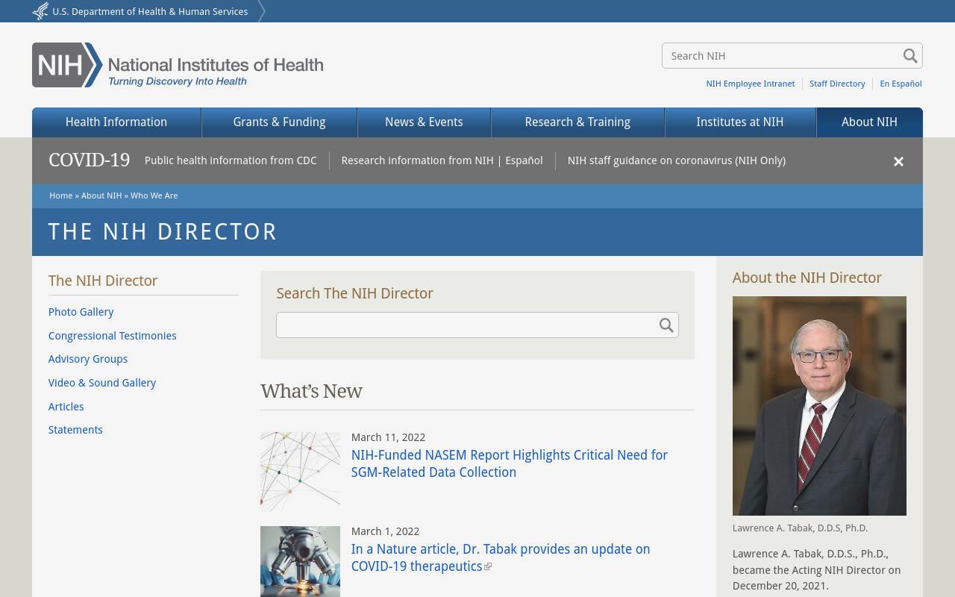Open About NIH menu
The image size is (955, 597).
(869, 122)
